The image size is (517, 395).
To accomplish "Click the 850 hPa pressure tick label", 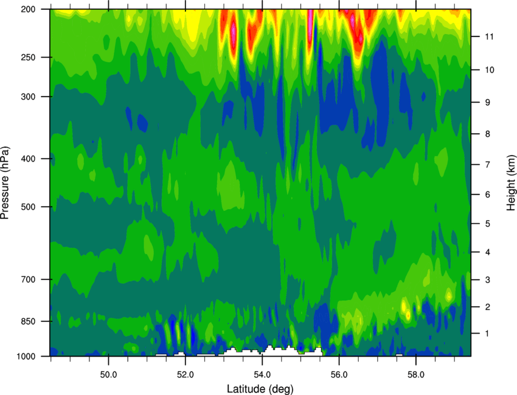I will pyautogui.click(x=29, y=321).
